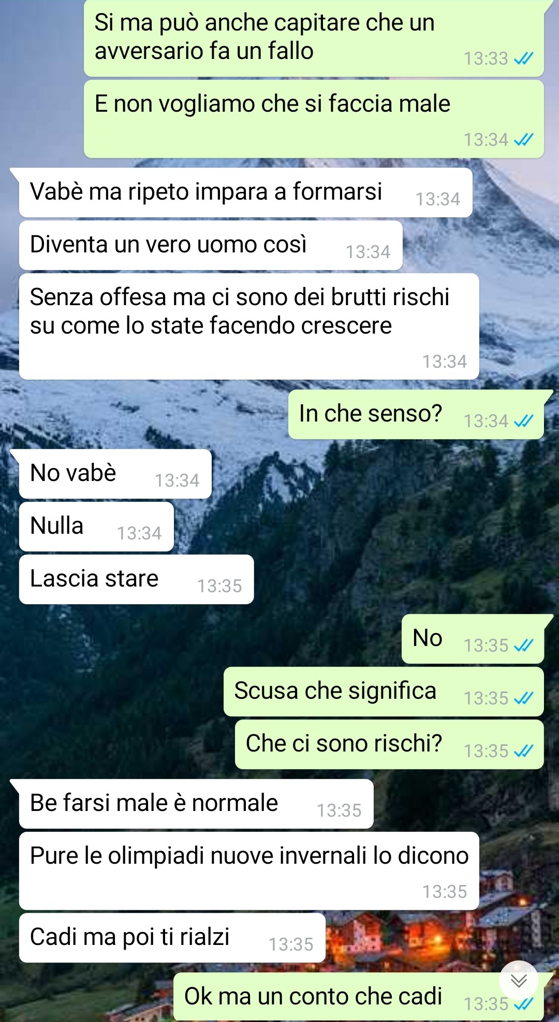The width and height of the screenshot is (559, 1022).
Task: Tap the 13:35 timestamp on "Lascia stare"
Action: click(x=219, y=586)
